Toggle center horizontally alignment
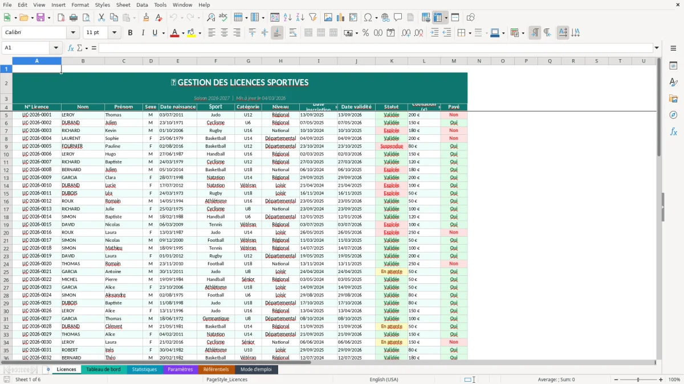Image resolution: width=684 pixels, height=384 pixels. click(224, 33)
